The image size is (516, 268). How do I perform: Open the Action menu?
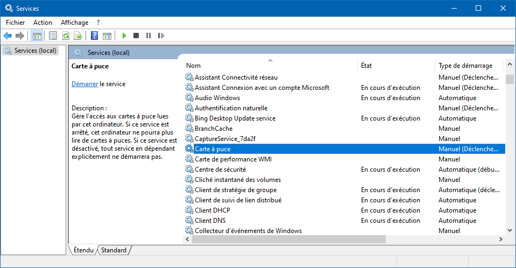coord(43,23)
